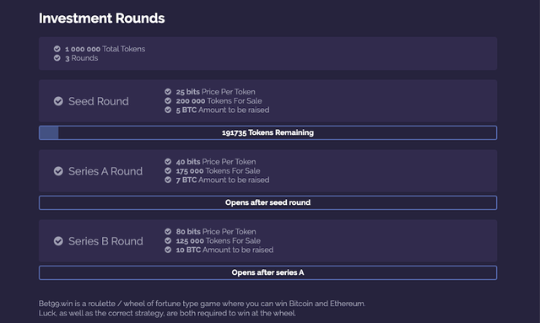The height and width of the screenshot is (323, 540).
Task: Click the check icon beside Series A Round
Action: [x=58, y=171]
